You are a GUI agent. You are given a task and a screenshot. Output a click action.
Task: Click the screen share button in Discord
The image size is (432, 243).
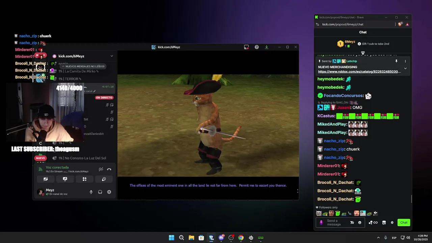point(65,179)
